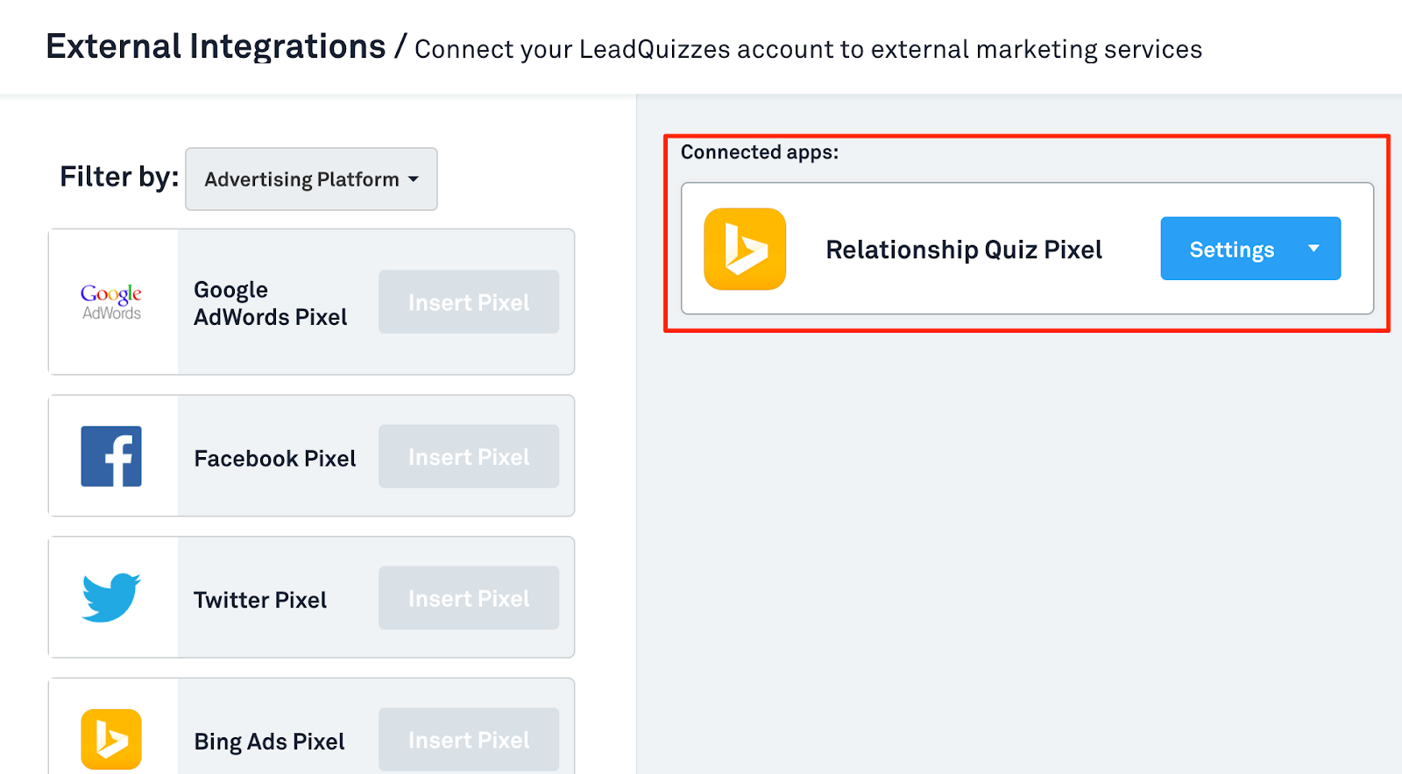Viewport: 1402px width, 774px height.
Task: Expand the Settings button dropdown arrow
Action: point(1313,249)
